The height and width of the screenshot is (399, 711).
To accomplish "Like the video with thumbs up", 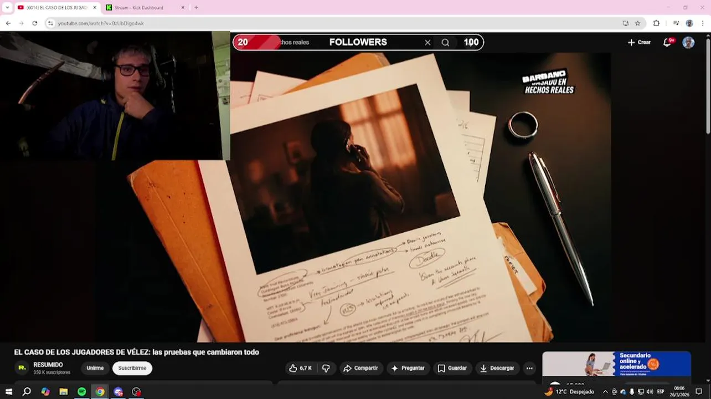I will (x=300, y=368).
